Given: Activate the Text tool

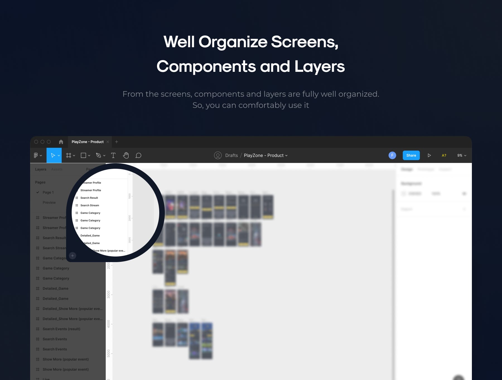Looking at the screenshot, I should (113, 155).
